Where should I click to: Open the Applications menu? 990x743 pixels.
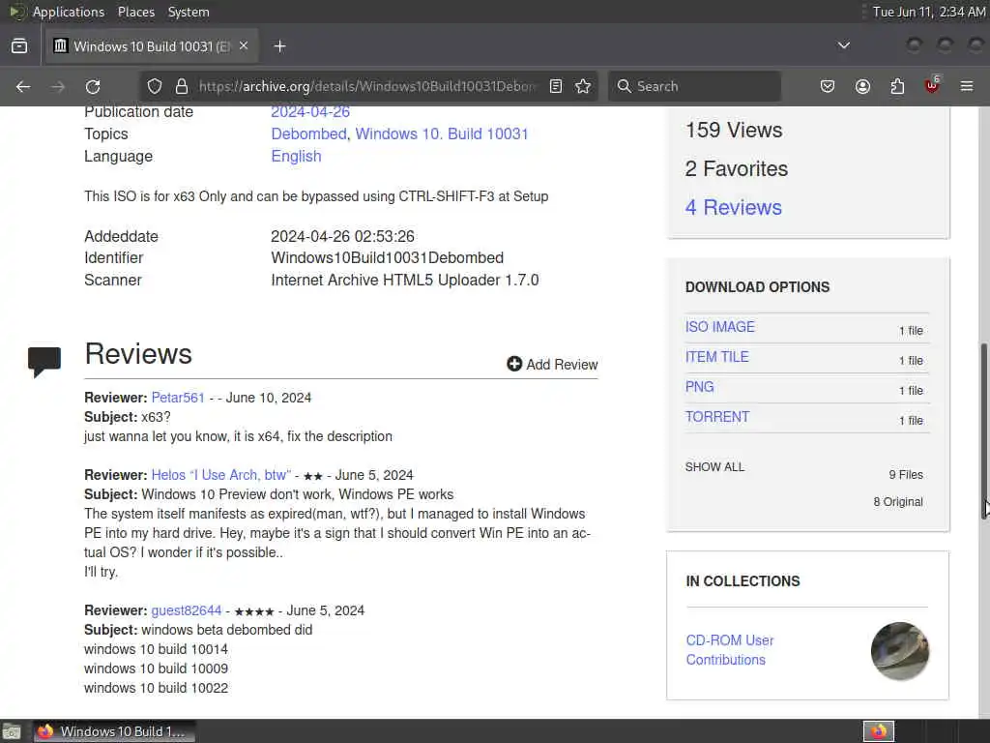(x=69, y=12)
